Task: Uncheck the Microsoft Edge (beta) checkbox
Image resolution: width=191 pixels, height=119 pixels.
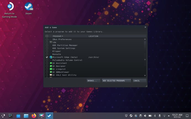Action: [47, 57]
